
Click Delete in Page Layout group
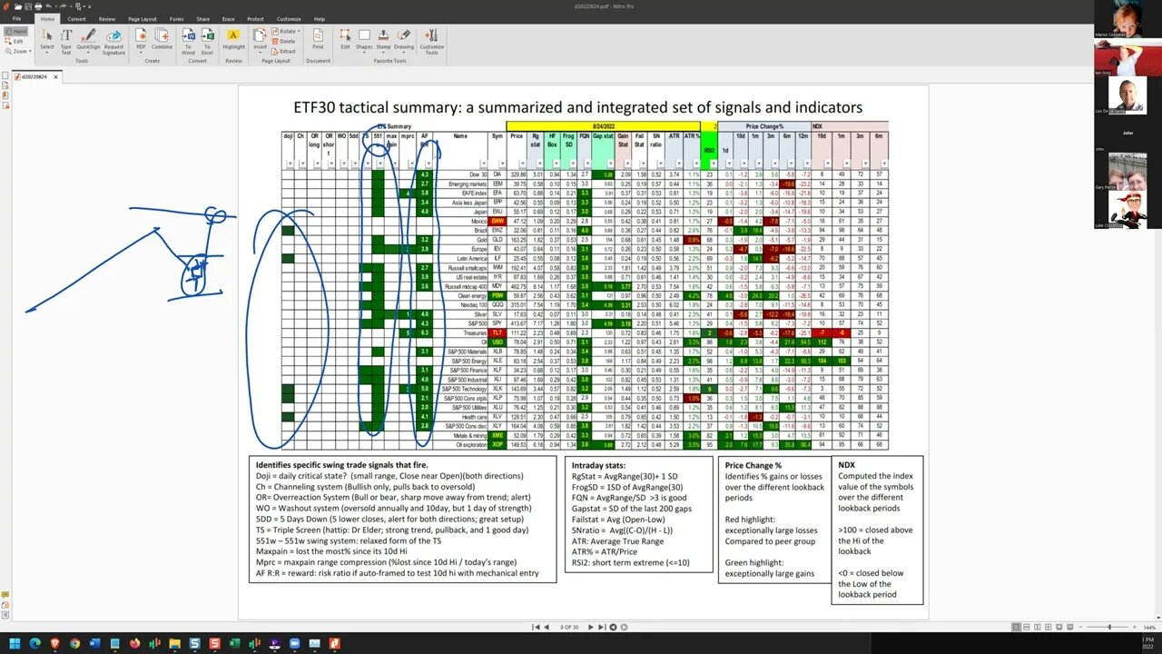[285, 41]
